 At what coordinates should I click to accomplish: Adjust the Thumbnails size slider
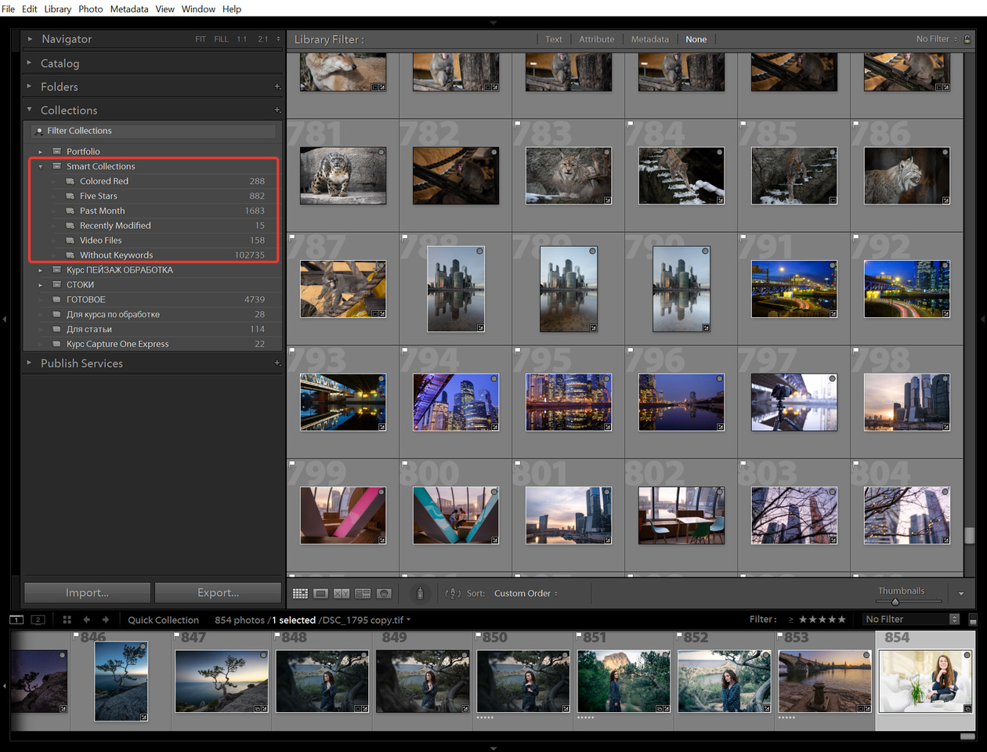pos(895,602)
